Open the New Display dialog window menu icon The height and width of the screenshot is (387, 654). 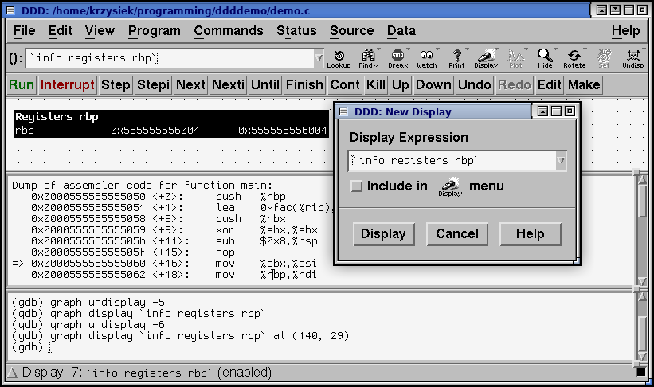pyautogui.click(x=343, y=111)
